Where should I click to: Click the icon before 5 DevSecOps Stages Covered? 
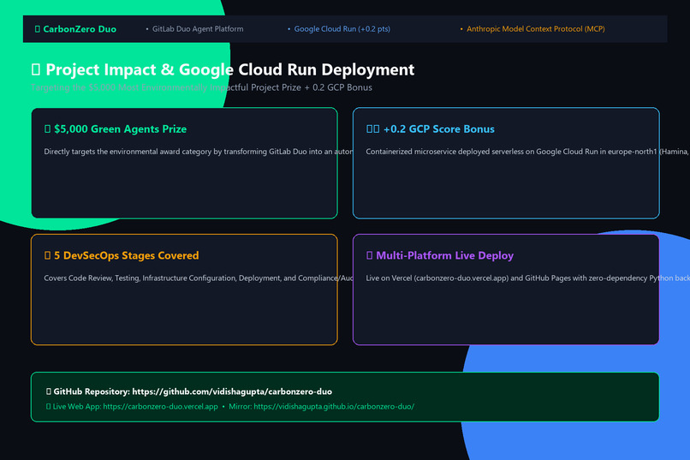48,256
